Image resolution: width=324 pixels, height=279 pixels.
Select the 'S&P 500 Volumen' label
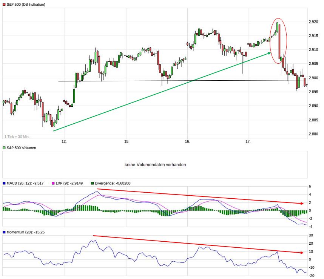click(x=22, y=148)
